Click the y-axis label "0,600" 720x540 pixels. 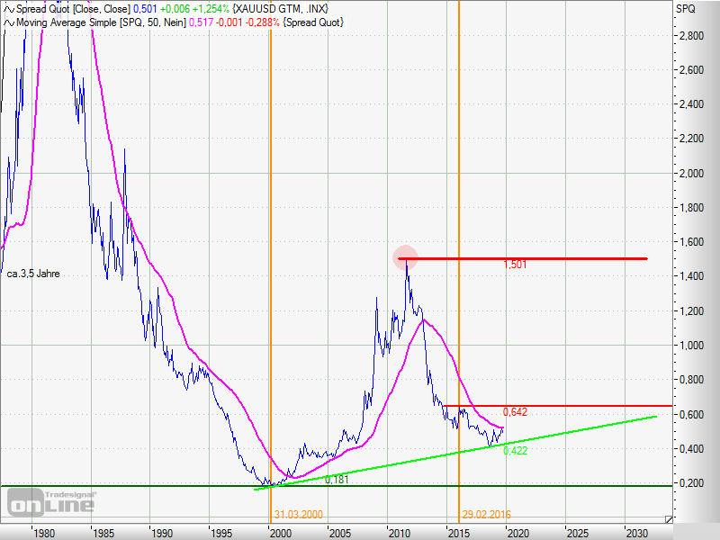click(691, 414)
